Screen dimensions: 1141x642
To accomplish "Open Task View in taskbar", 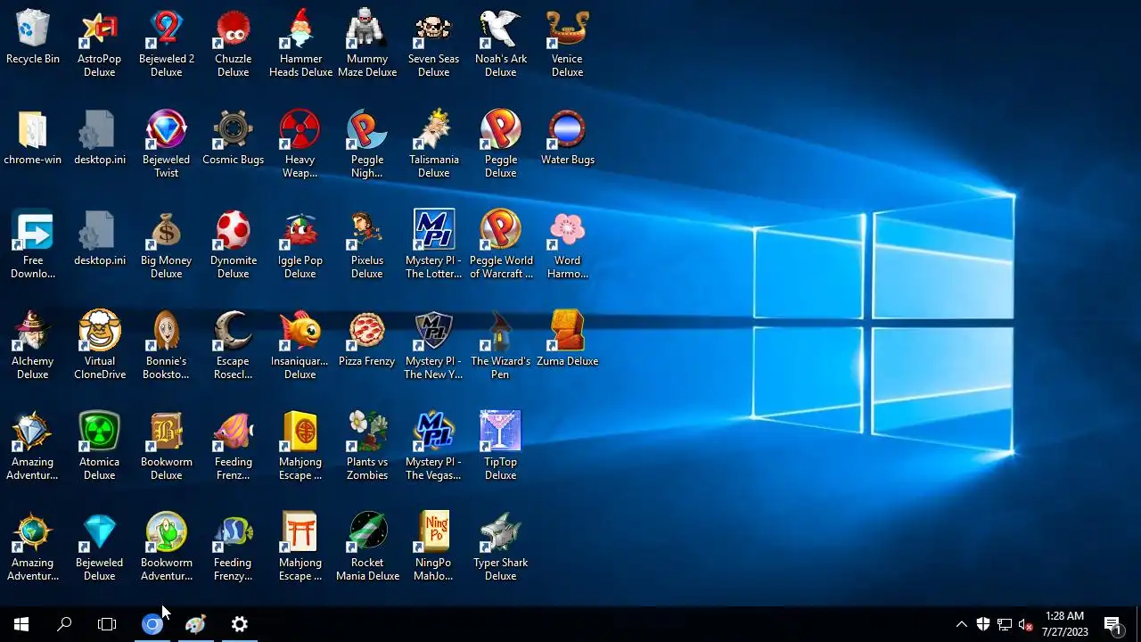I will coord(107,624).
